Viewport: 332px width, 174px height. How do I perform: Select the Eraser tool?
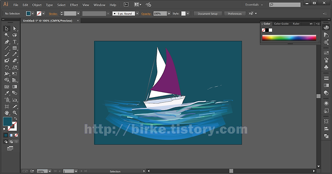pyautogui.click(x=15, y=61)
